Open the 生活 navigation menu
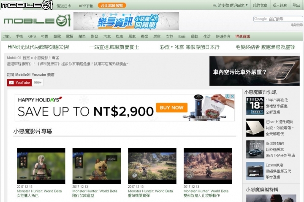This screenshot has width=304, height=202. pyautogui.click(x=207, y=36)
